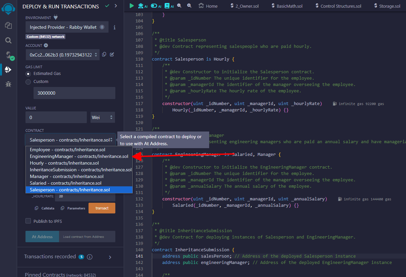Zoom out the editor font
Viewport: 406px width, 277px height.
coord(179,6)
